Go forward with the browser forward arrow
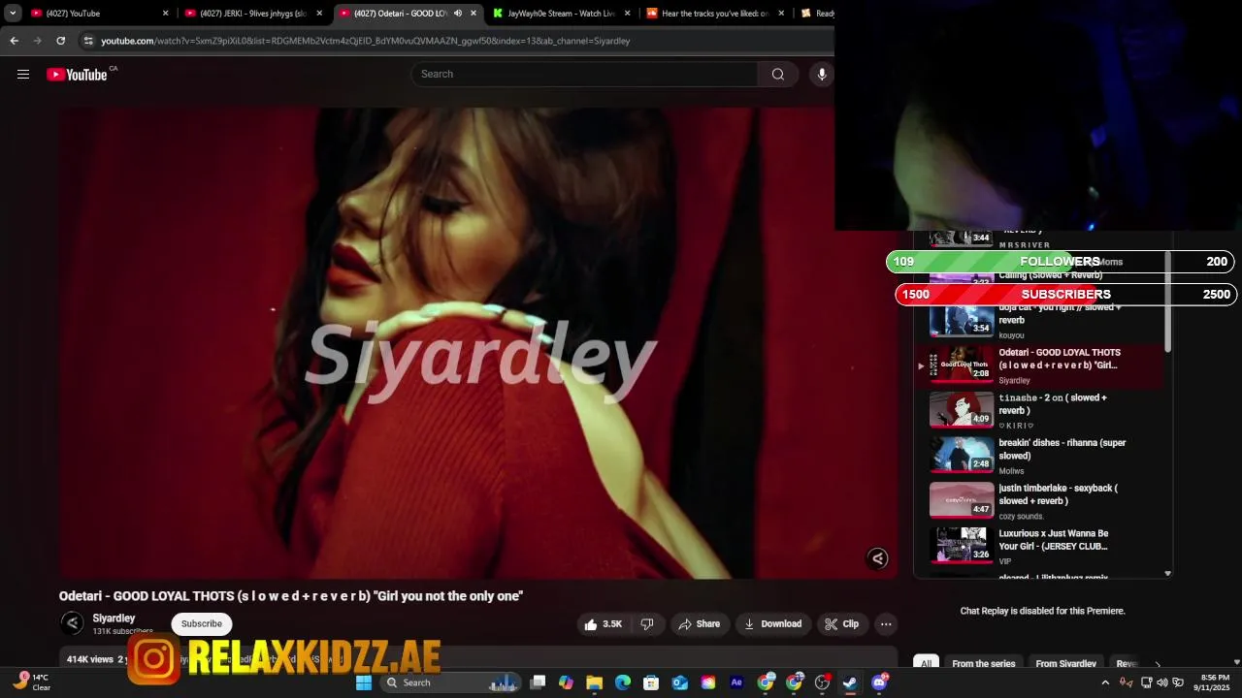The height and width of the screenshot is (698, 1242). 37,41
